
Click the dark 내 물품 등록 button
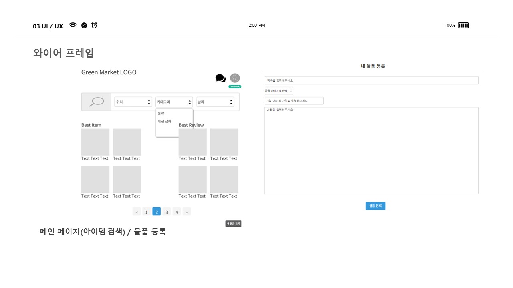pyautogui.click(x=232, y=224)
